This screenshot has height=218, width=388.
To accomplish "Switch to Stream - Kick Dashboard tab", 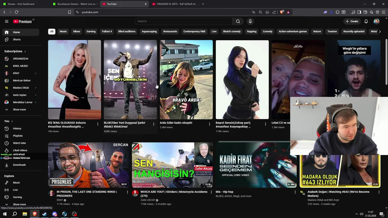I will click(24, 4).
